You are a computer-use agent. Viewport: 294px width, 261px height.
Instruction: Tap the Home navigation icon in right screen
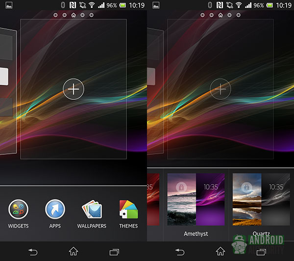pyautogui.click(x=220, y=251)
